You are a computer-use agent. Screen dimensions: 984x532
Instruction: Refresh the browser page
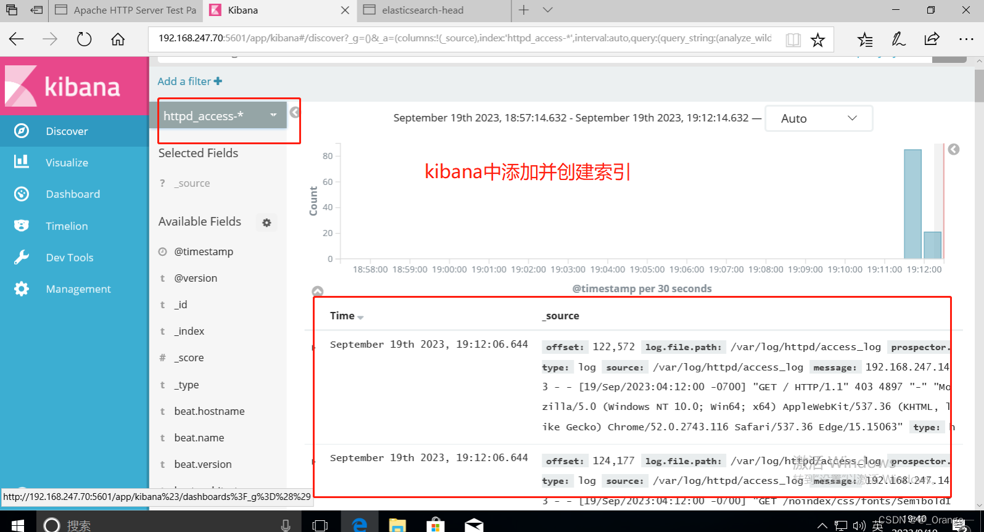(x=84, y=39)
